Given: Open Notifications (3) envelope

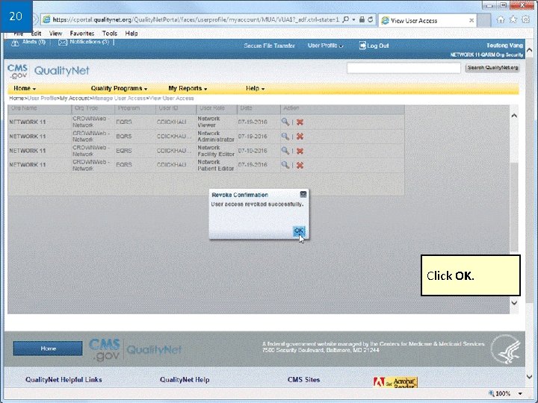Looking at the screenshot, I should click(84, 42).
